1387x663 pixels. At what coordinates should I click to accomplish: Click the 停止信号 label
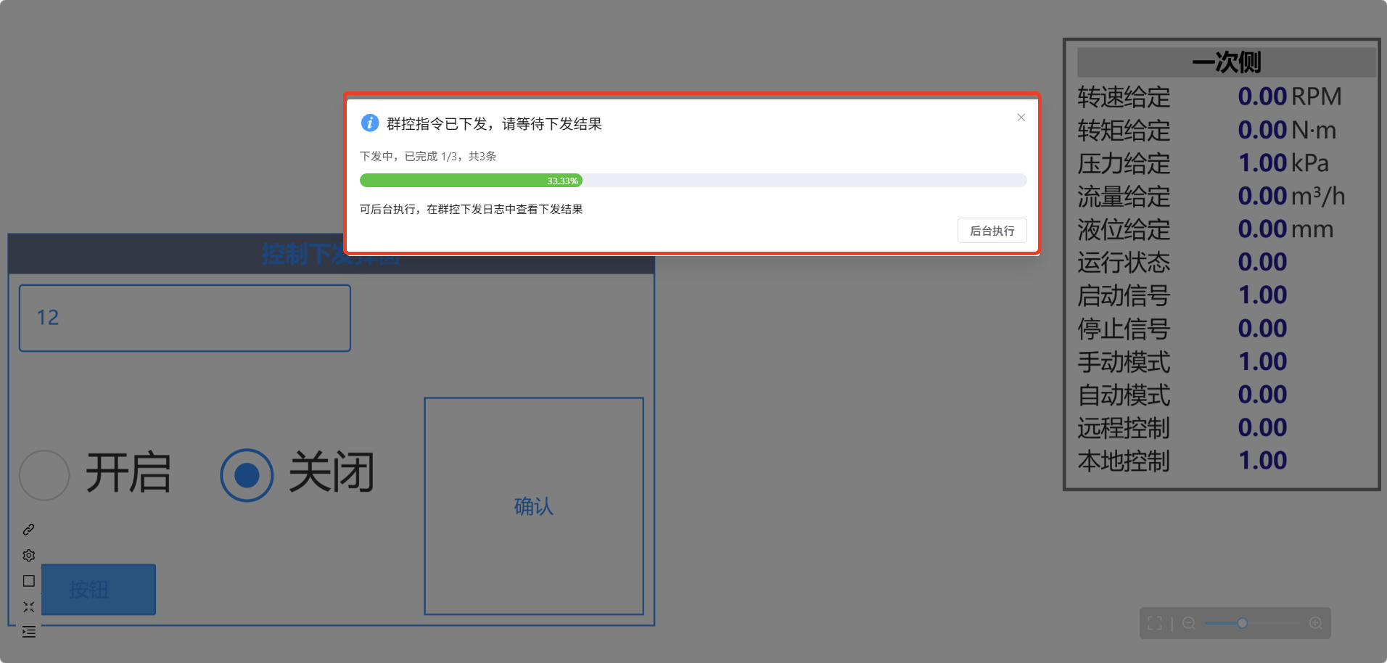pos(1124,329)
